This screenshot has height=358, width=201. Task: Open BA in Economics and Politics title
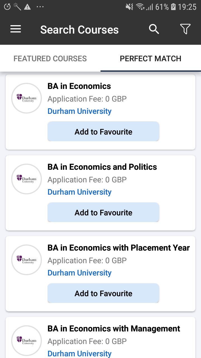pyautogui.click(x=102, y=167)
